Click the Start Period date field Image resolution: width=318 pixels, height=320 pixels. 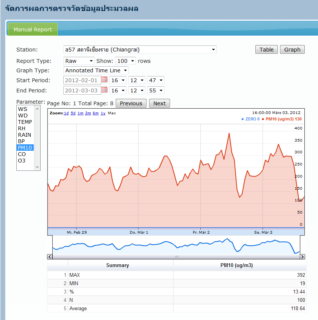82,80
